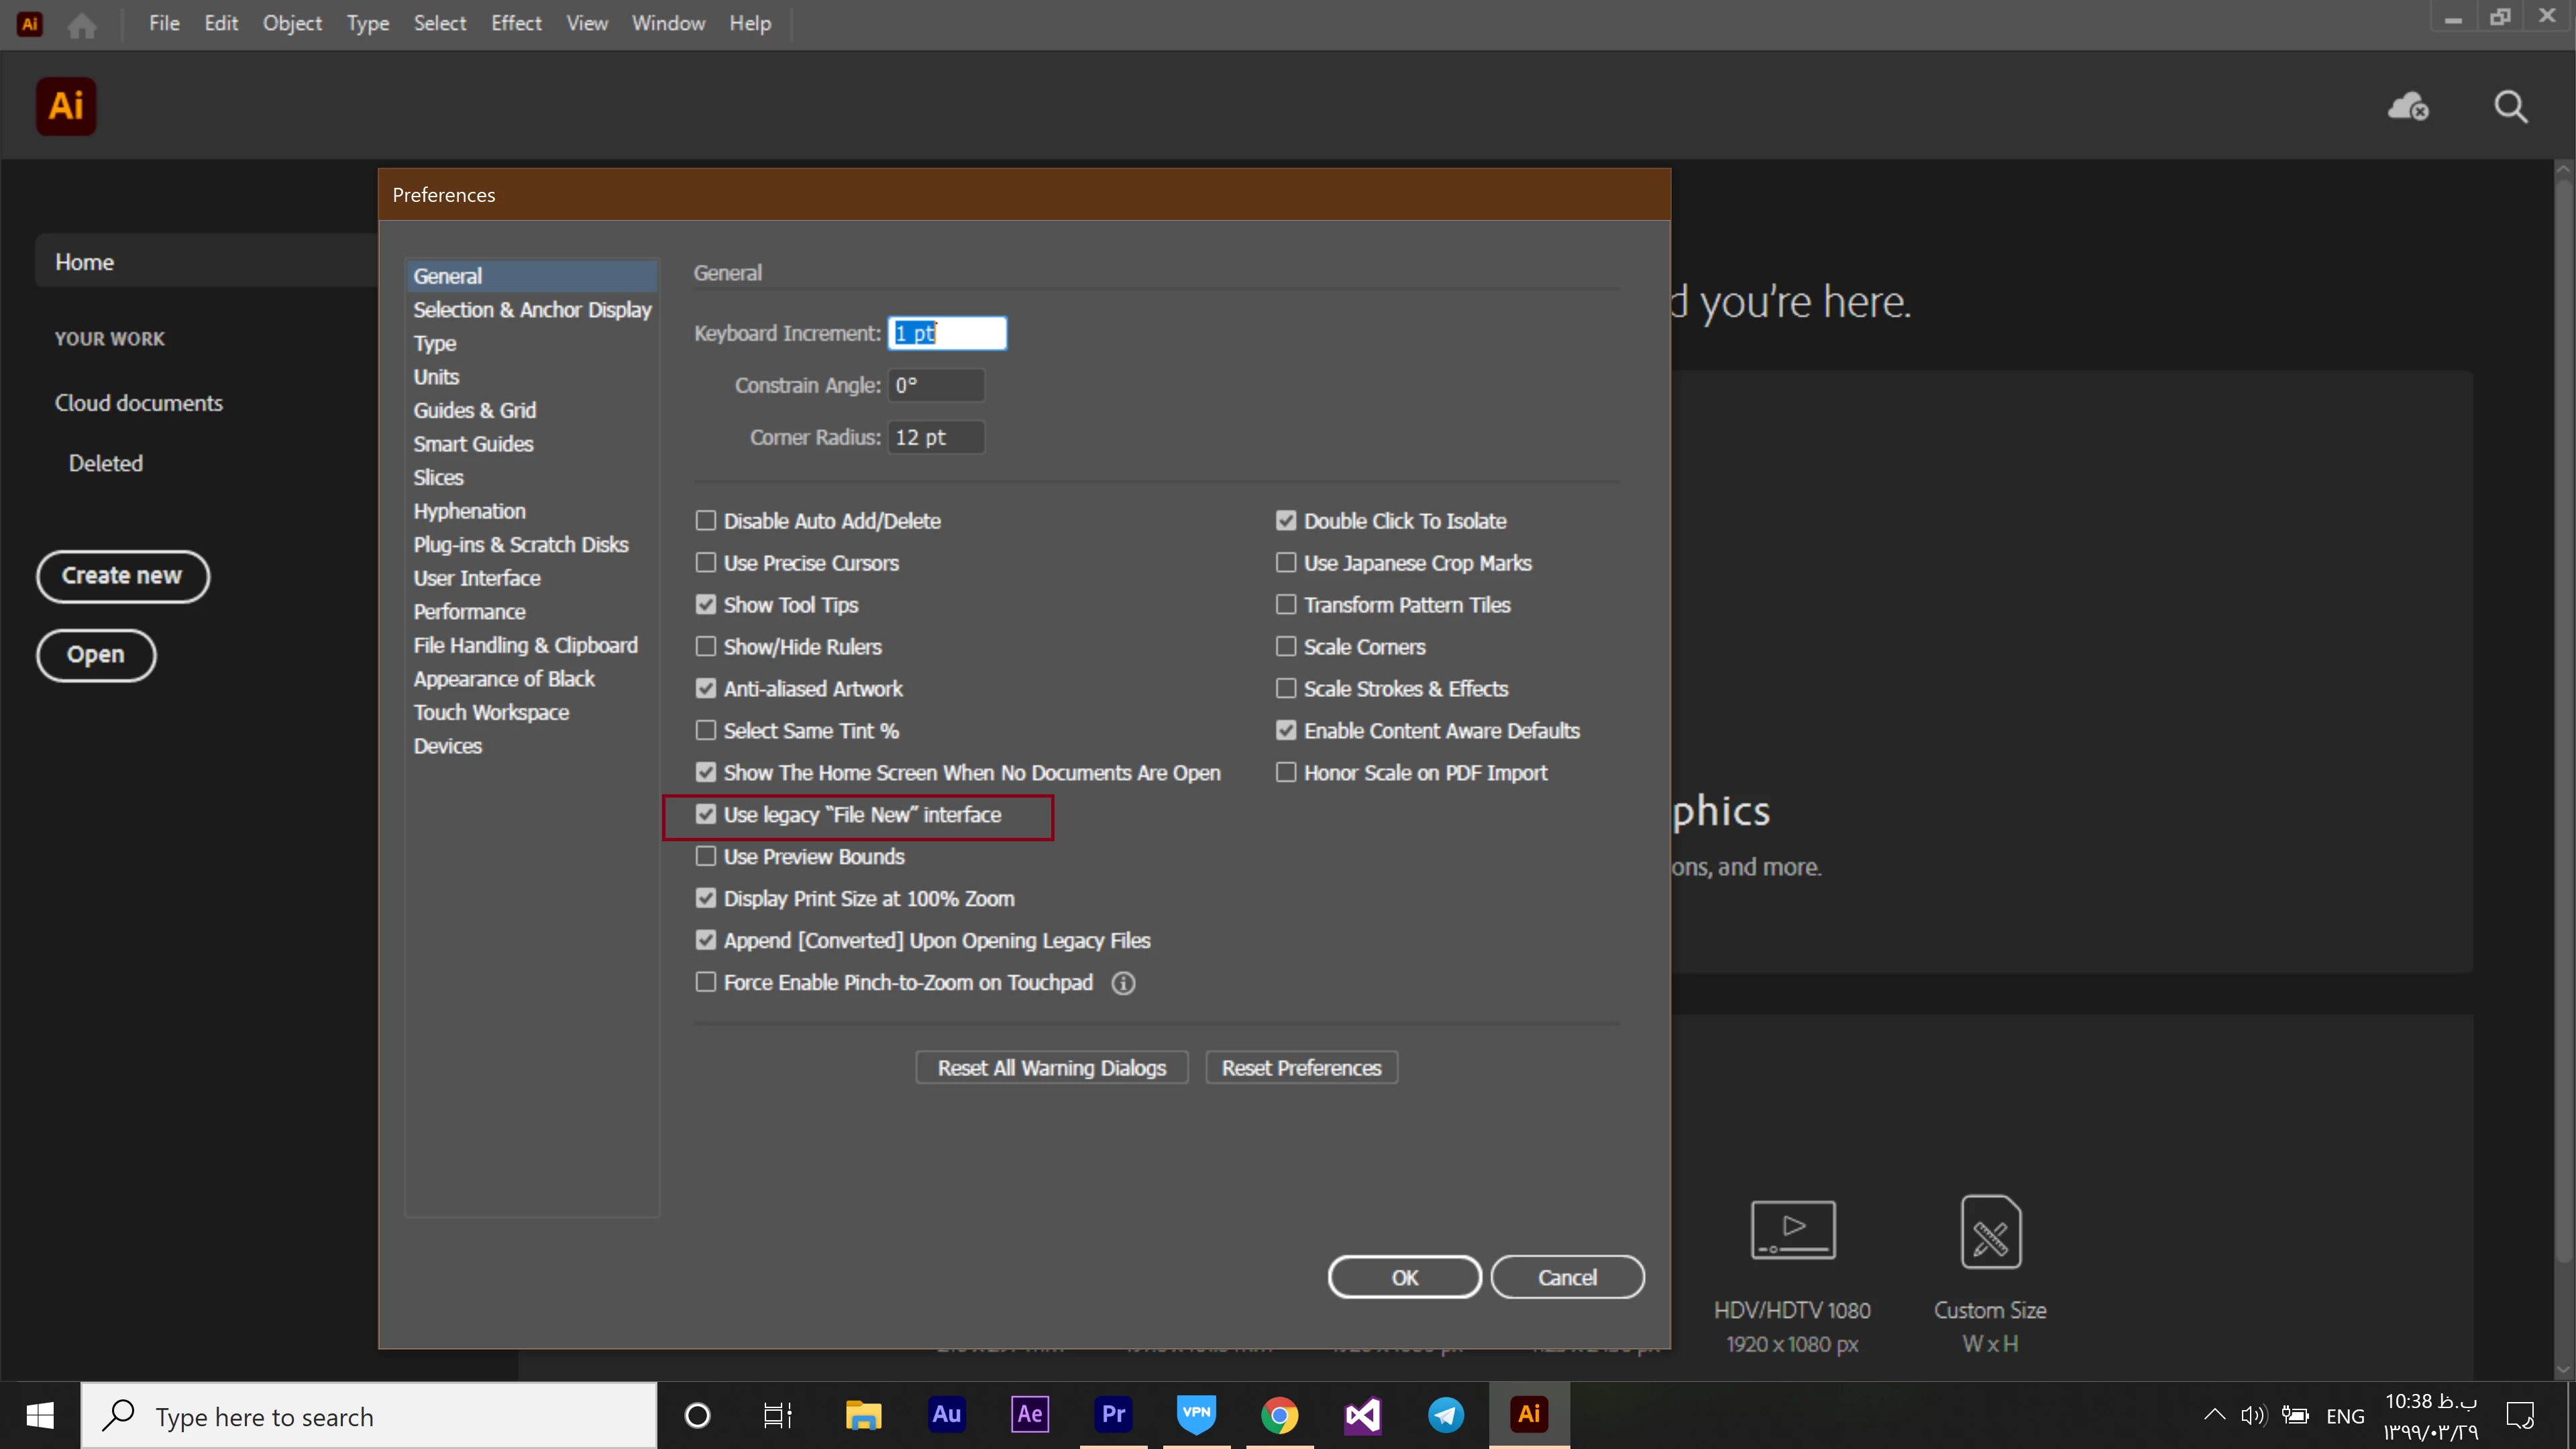Screen dimensions: 2576x1449
Task: Click the pinch-to-zoom info icon
Action: tap(1123, 983)
